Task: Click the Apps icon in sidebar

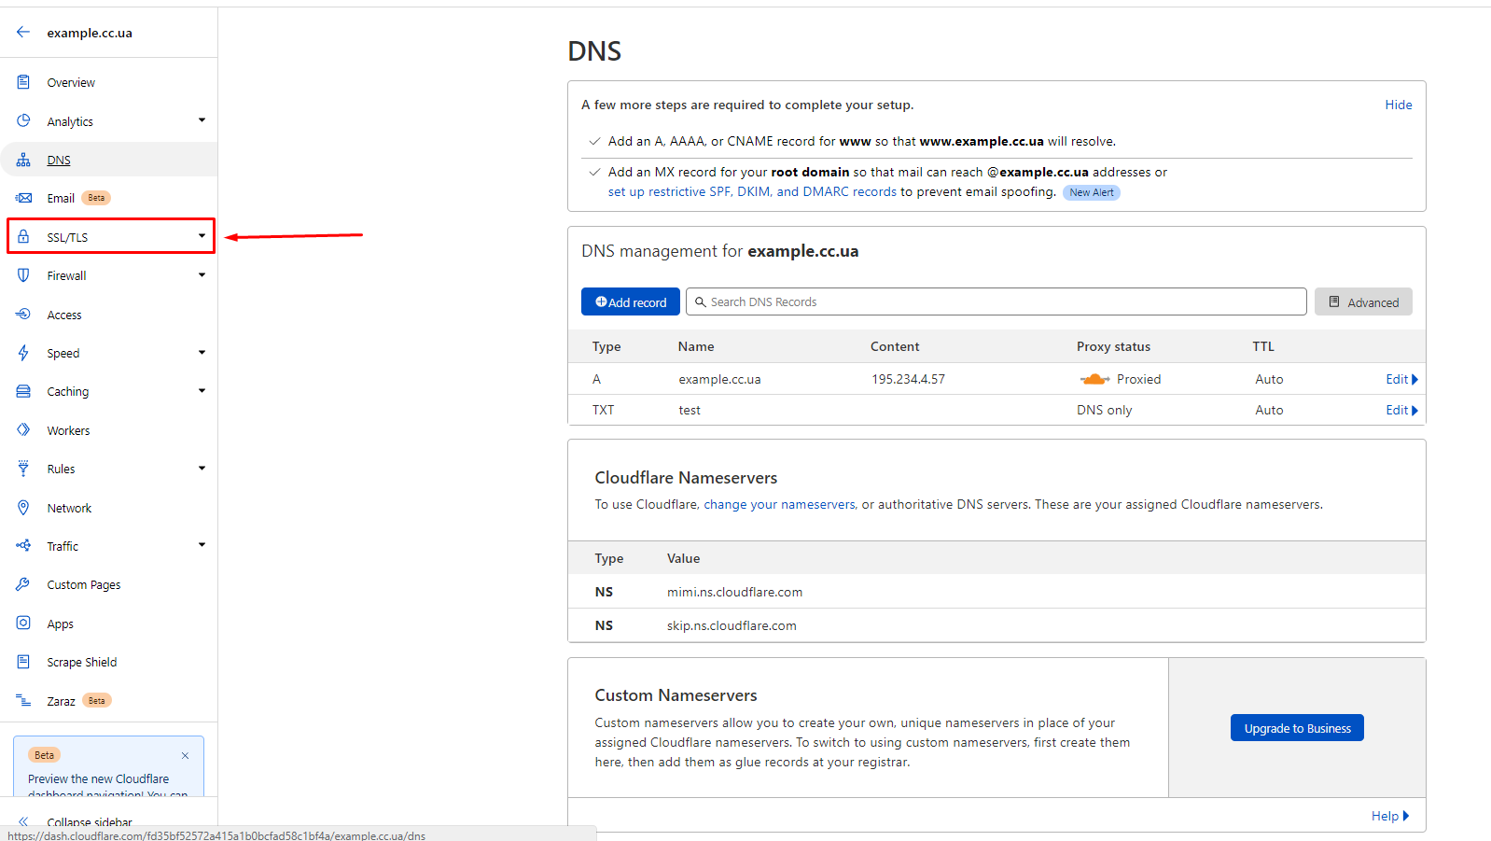Action: [x=23, y=623]
